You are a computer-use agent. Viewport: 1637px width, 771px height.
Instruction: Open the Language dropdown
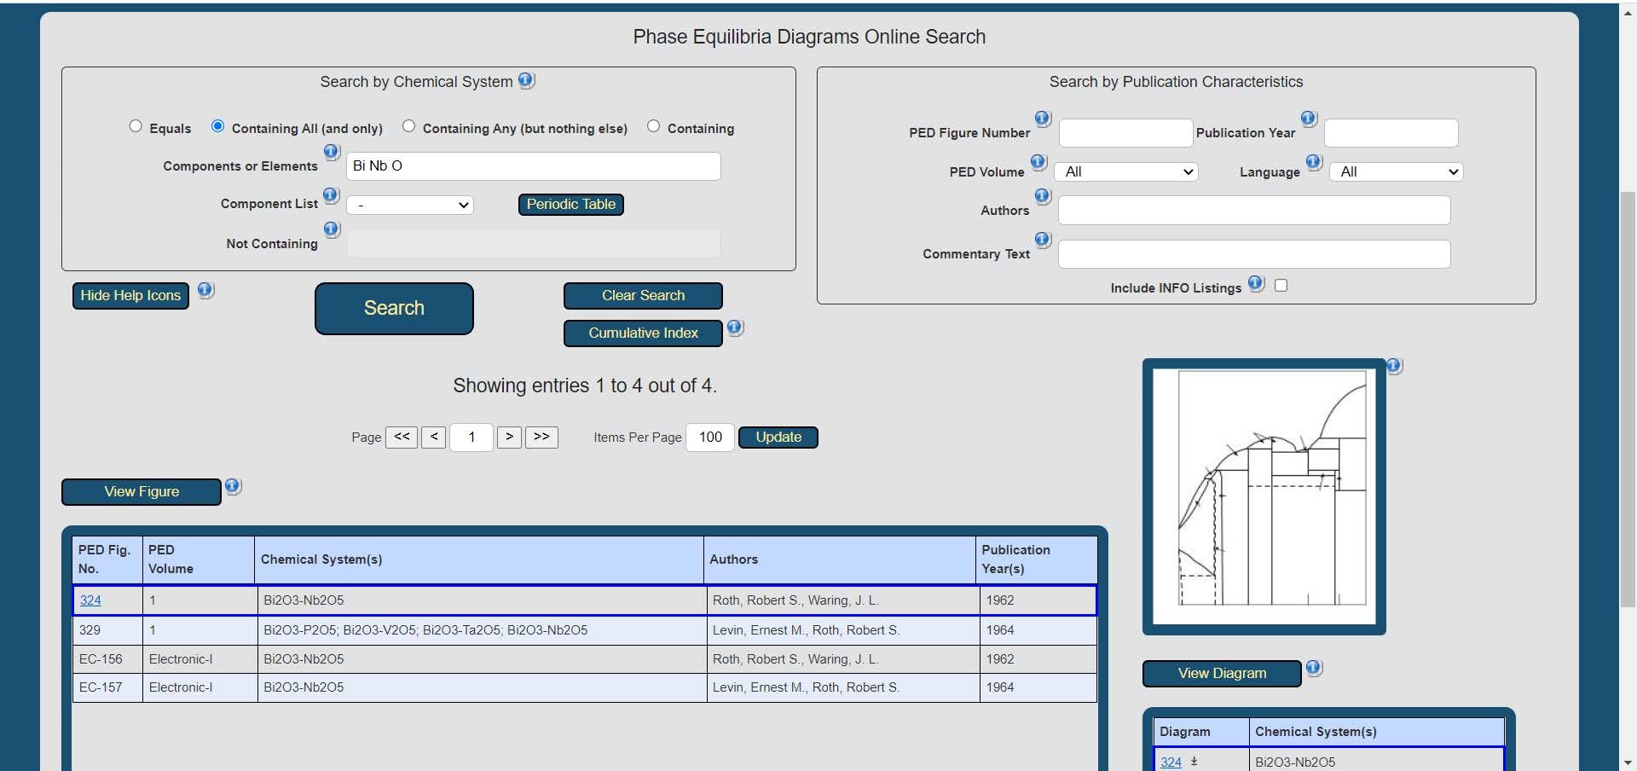click(x=1396, y=172)
